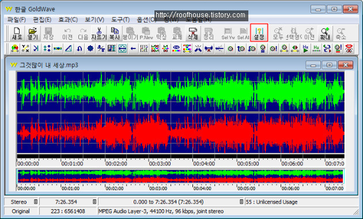Open Playback Rate Hz-play icon
This screenshot has width=363, height=219.
coord(305,48)
